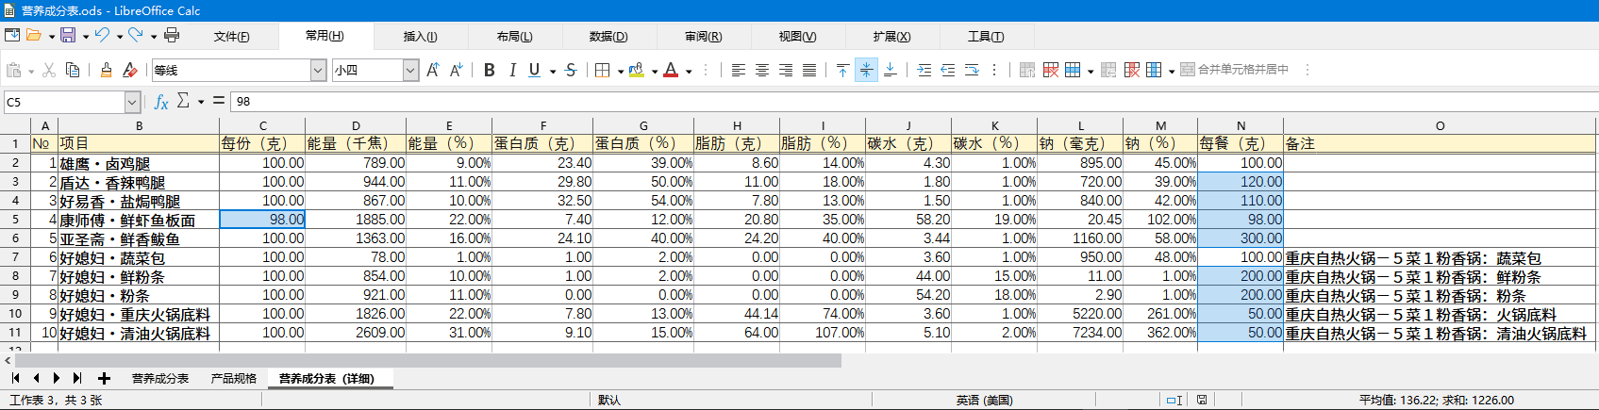Expand the underline style dropdown arrow

coord(553,71)
